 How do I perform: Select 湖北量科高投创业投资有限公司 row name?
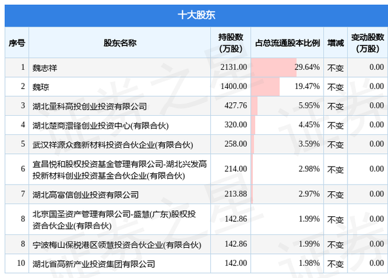coord(89,106)
